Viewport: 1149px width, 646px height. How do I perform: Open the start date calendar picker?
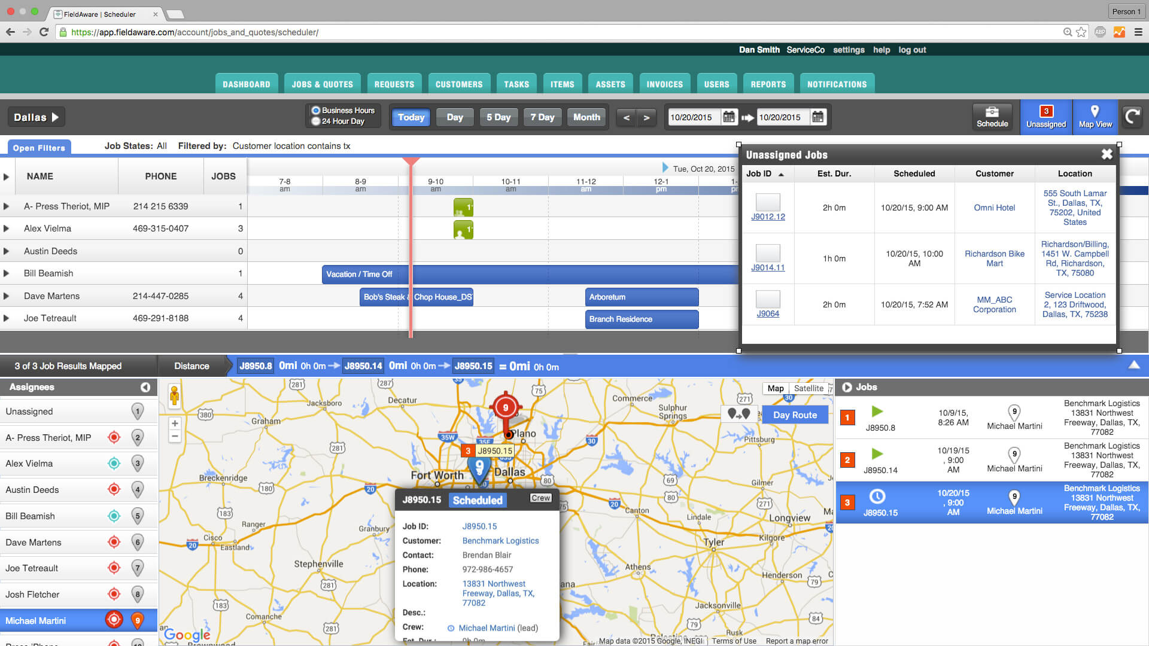tap(728, 117)
